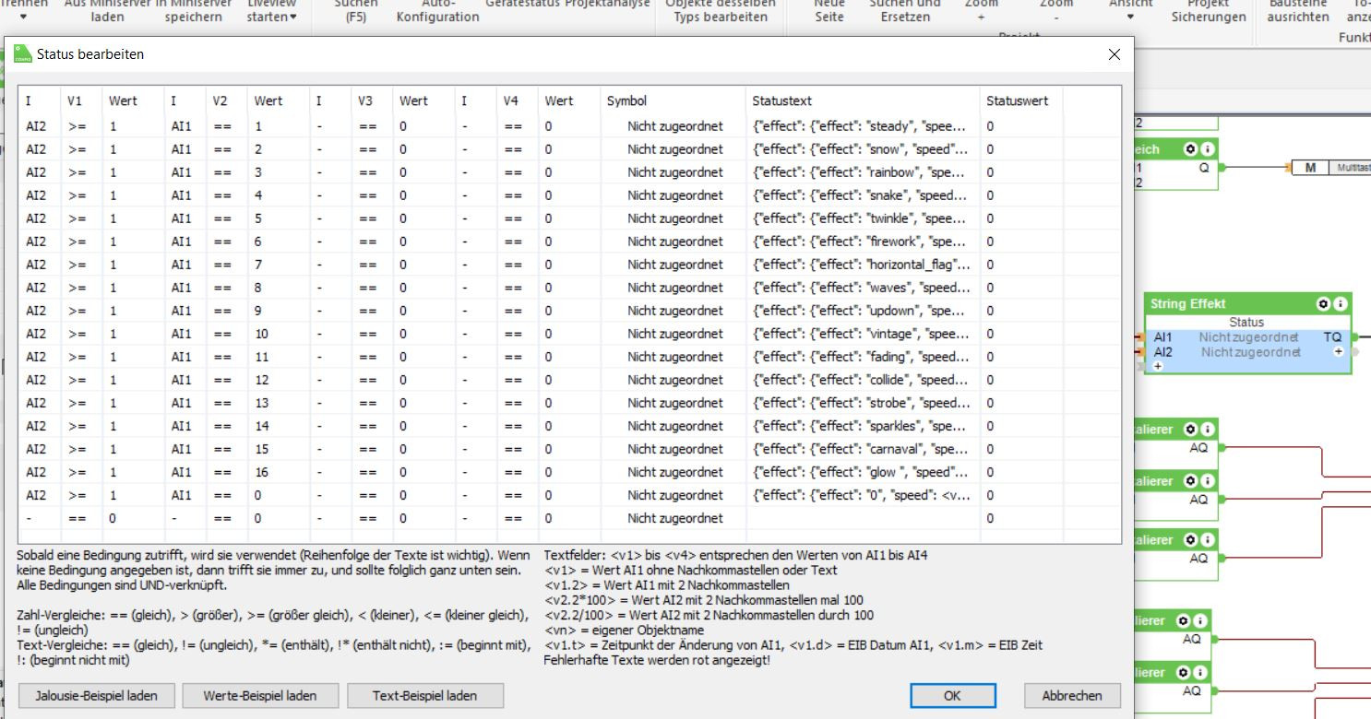Click Suchen (F5) in the toolbar
The width and height of the screenshot is (1371, 719).
point(355,11)
